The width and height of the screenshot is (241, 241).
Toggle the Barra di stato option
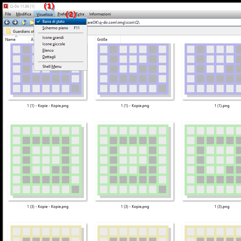pyautogui.click(x=53, y=22)
